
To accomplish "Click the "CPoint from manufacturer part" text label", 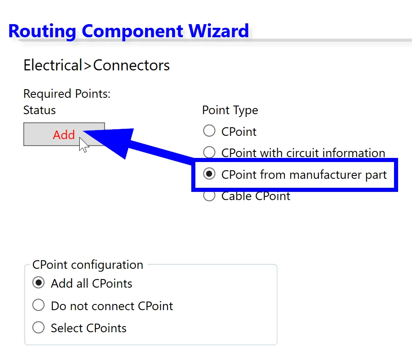I will pos(304,175).
